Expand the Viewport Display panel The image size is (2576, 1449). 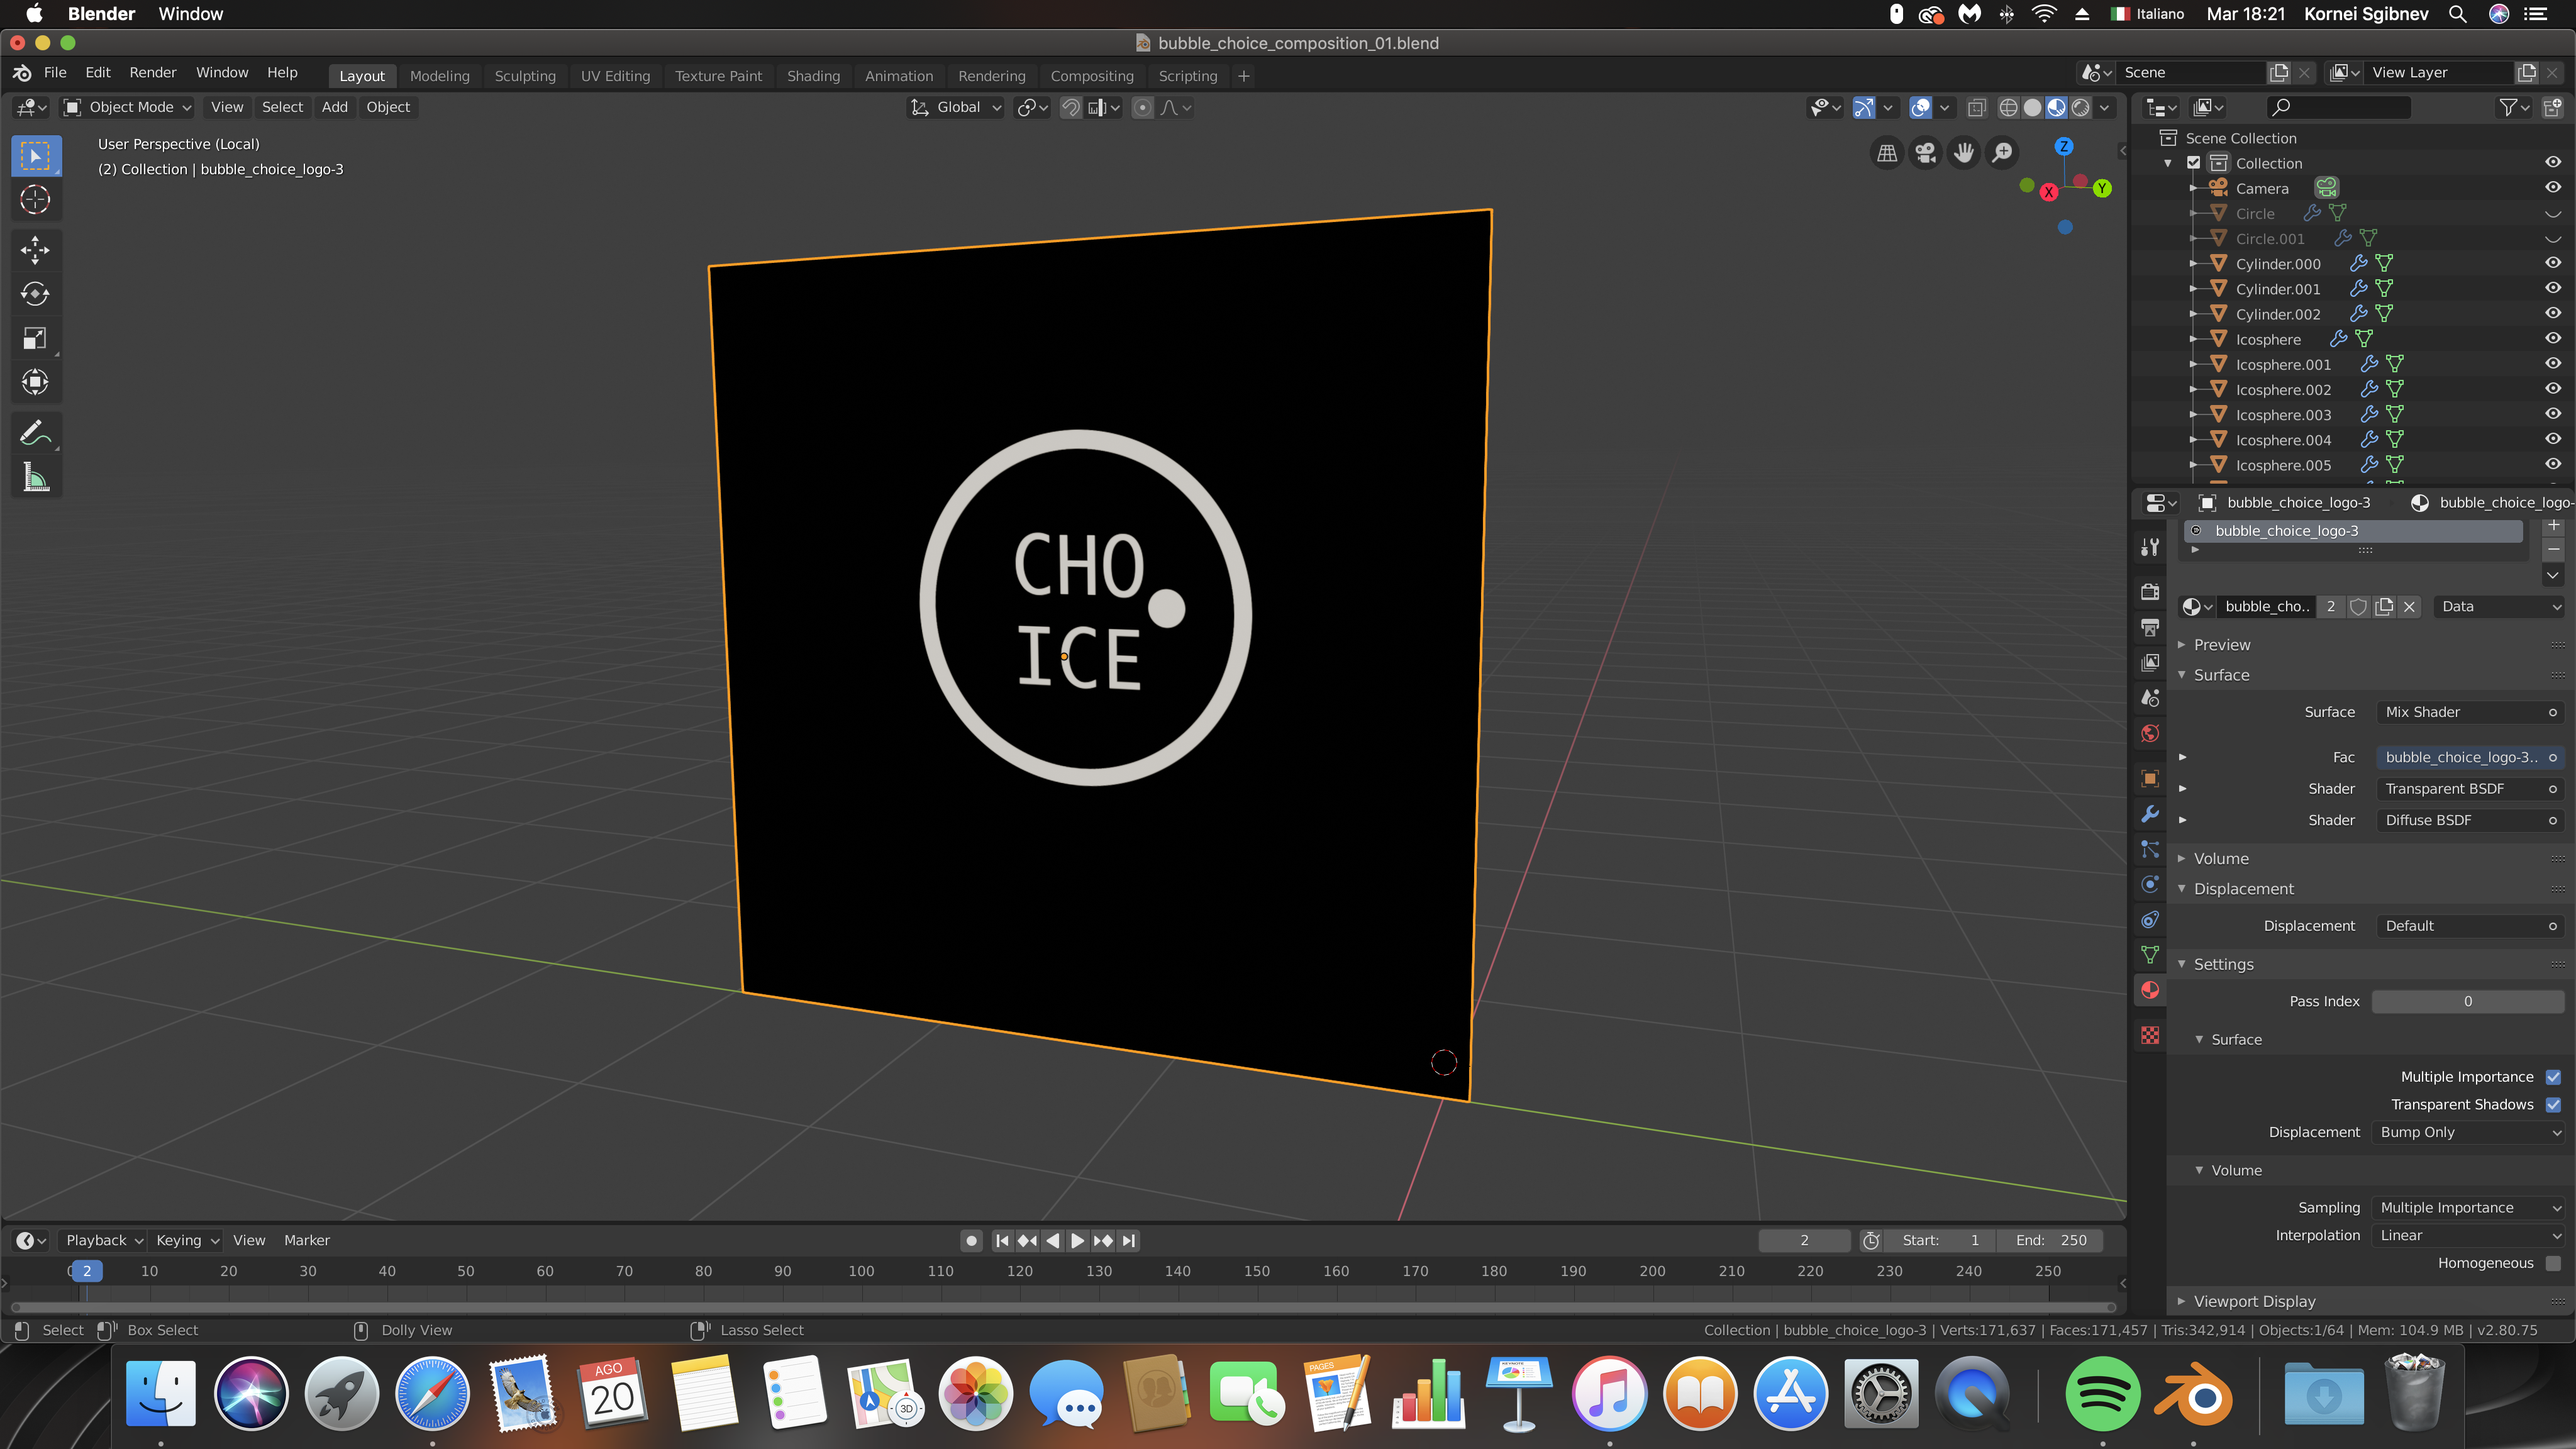(x=2254, y=1301)
